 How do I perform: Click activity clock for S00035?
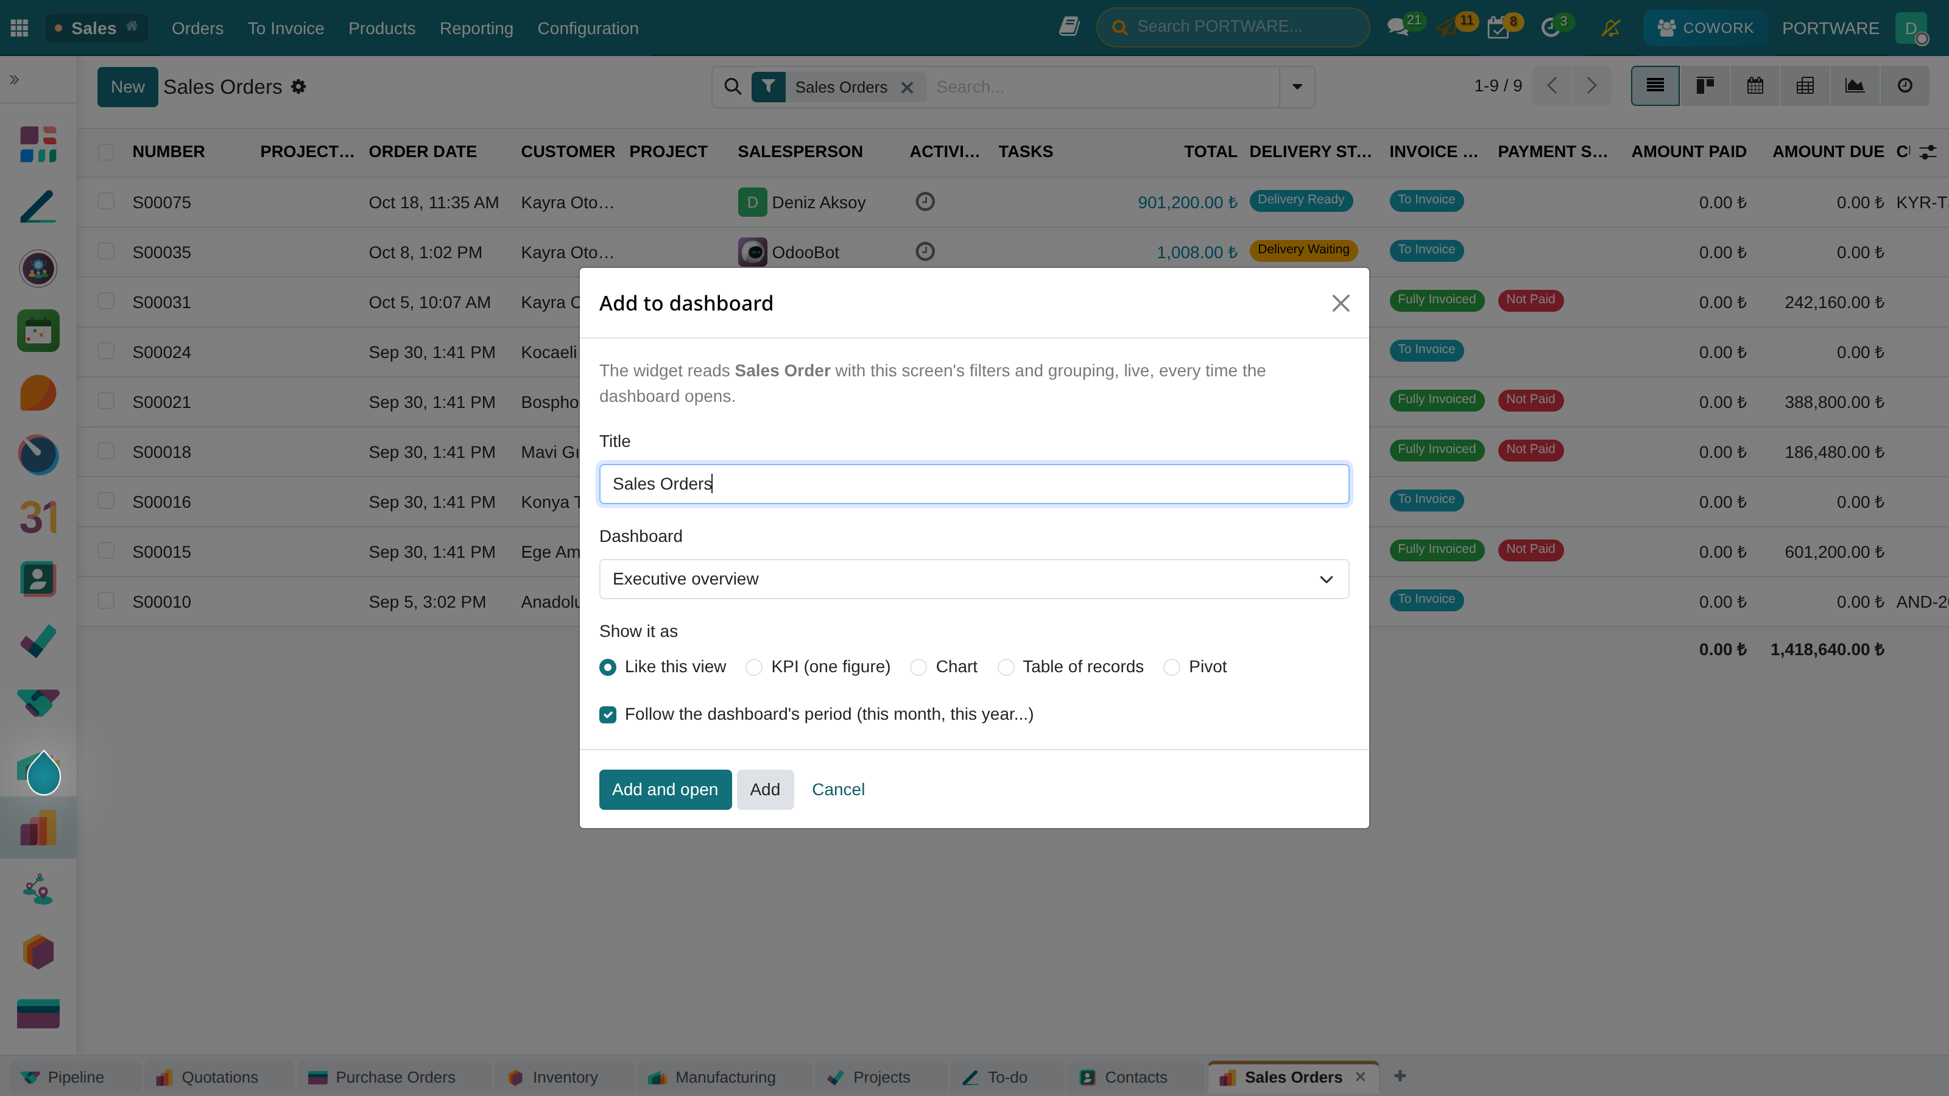click(925, 251)
